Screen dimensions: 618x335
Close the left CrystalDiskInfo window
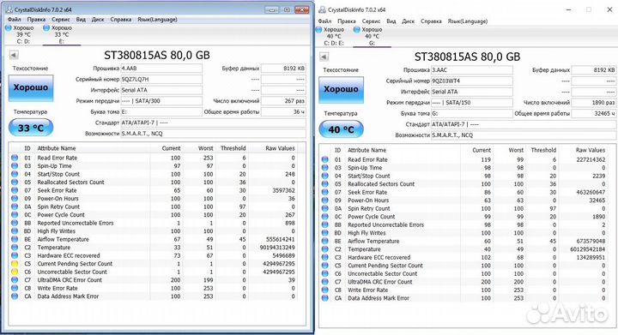tap(302, 9)
